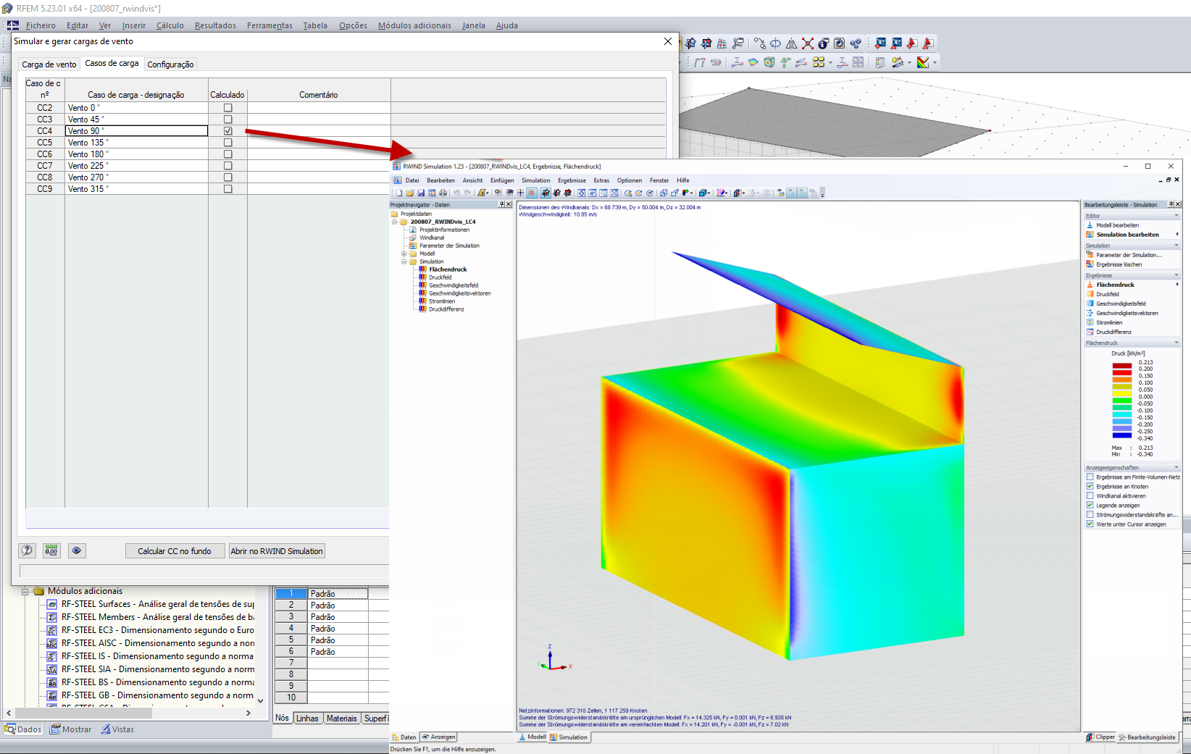This screenshot has height=754, width=1191.
Task: Click Abrir no RWIND Simulation button
Action: pyautogui.click(x=276, y=550)
